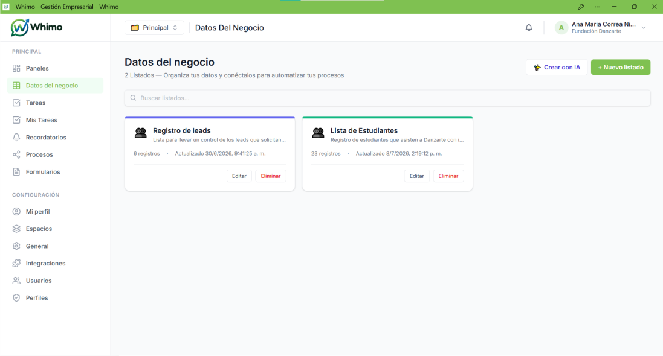Click the Perfiles shield icon
Screen dimensions: 663x356
tap(16, 297)
